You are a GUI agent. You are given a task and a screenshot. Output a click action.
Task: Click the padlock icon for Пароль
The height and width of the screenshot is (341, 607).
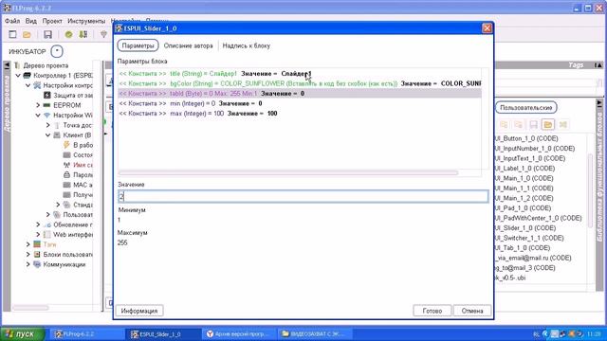point(66,174)
